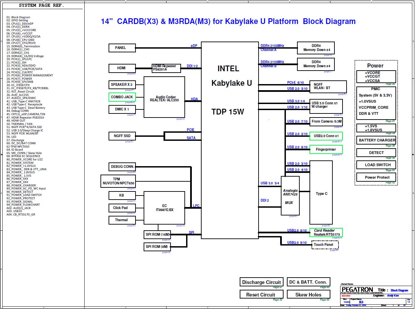415x309 pixels.
Task: Click the 'USB 3.0 3/4' signal label
Action: click(270, 183)
